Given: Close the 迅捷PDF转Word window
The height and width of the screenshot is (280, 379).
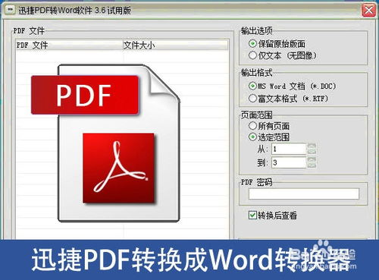Looking at the screenshot, I should click(369, 11).
